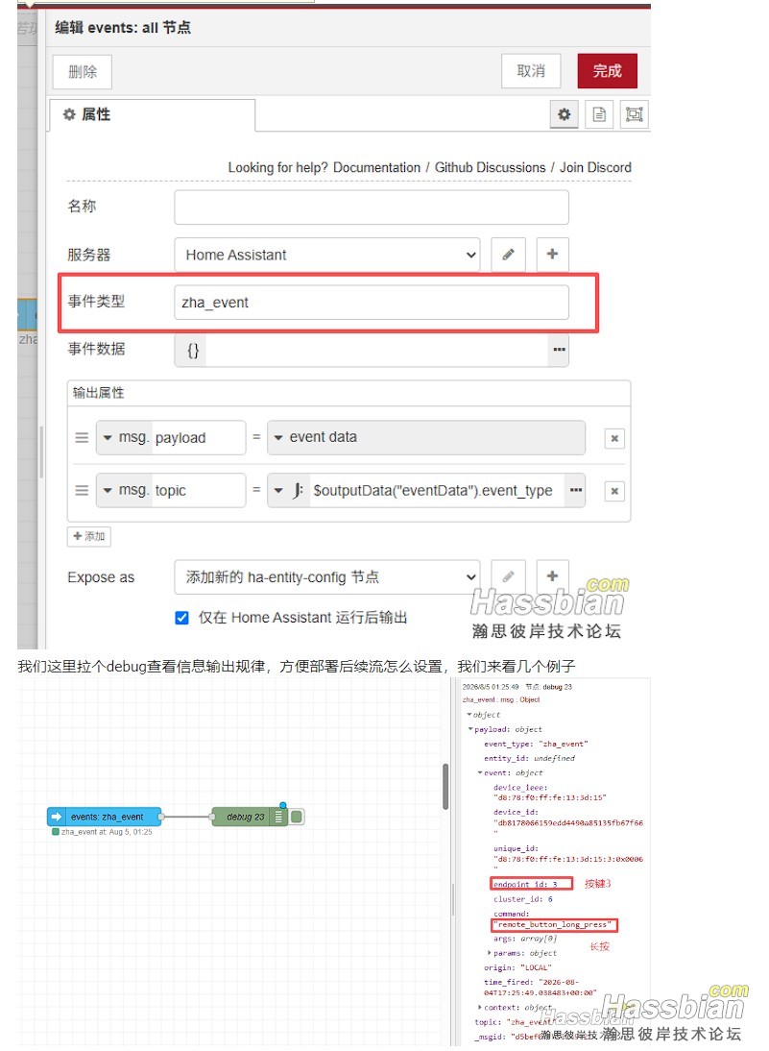The image size is (769, 1051).
Task: Click the red 完成 done button
Action: point(607,71)
